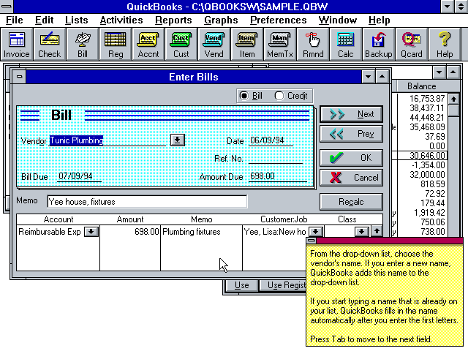
Task: Open the Invoice toolbar icon
Action: (x=16, y=44)
